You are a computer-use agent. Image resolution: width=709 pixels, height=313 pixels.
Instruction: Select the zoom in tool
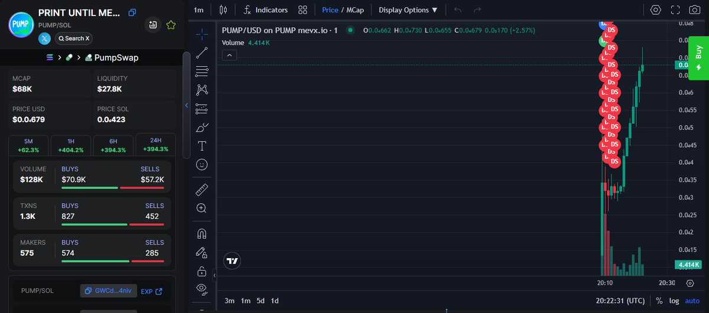coord(202,208)
